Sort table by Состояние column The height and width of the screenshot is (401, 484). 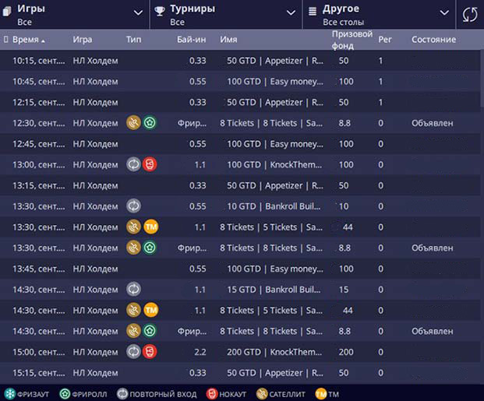click(x=433, y=40)
